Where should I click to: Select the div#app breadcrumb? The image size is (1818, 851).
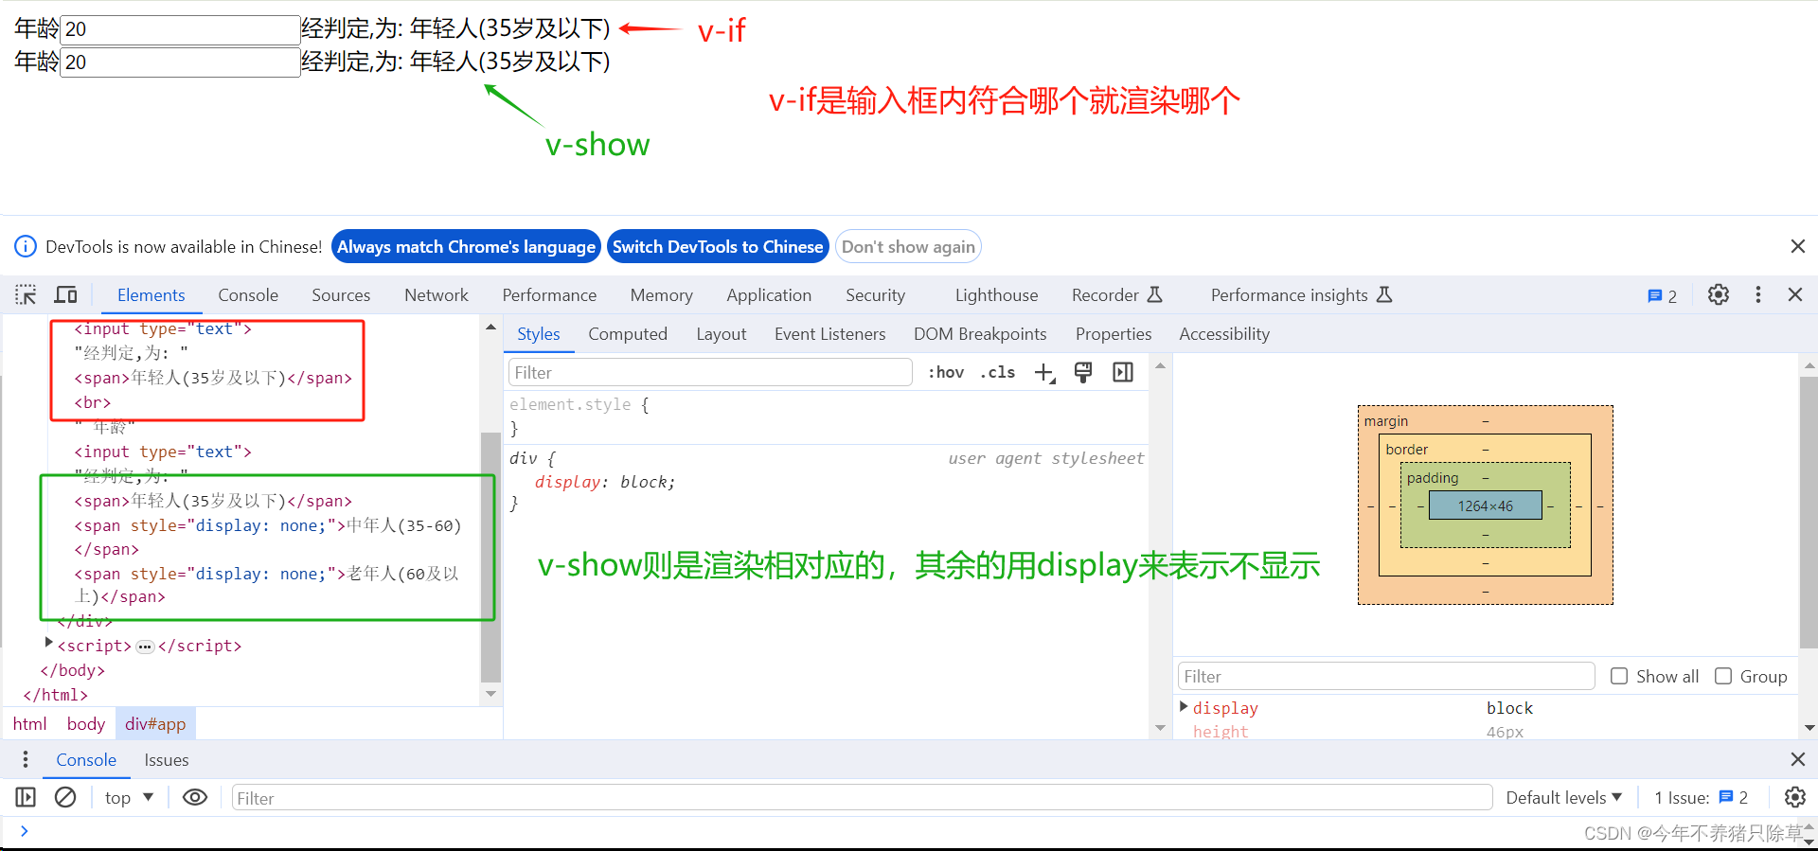[x=155, y=724]
